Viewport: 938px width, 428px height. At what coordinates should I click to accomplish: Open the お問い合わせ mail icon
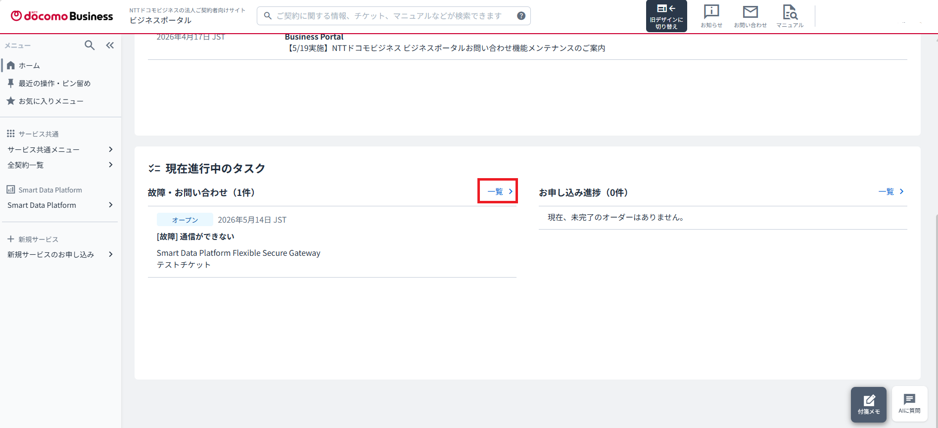(x=750, y=16)
